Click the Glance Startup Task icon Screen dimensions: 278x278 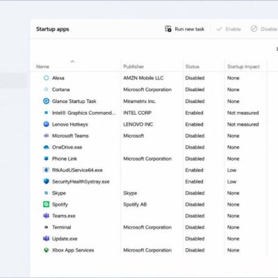pos(46,101)
